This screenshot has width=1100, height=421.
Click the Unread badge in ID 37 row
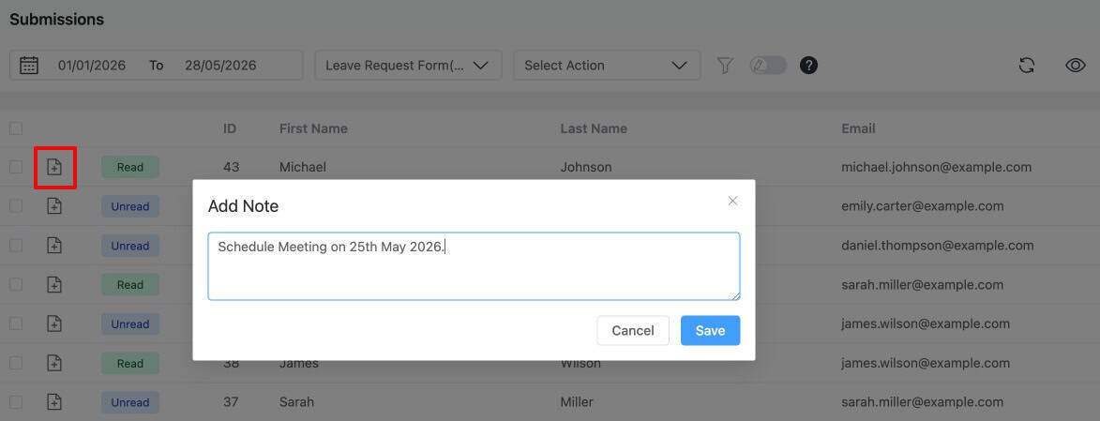pos(129,402)
